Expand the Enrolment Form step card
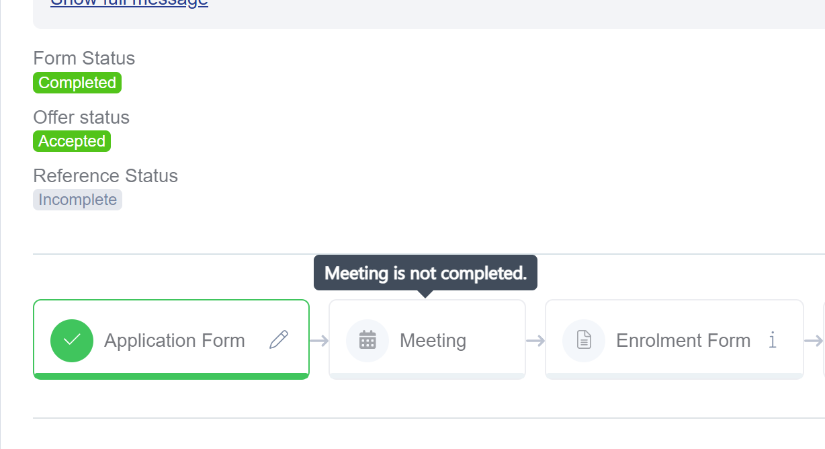 [674, 338]
